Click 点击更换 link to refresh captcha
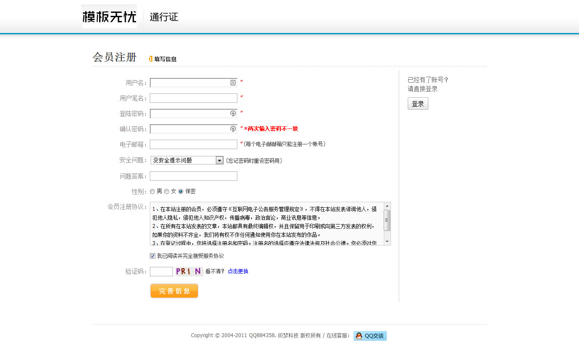The height and width of the screenshot is (350, 579). pyautogui.click(x=238, y=271)
